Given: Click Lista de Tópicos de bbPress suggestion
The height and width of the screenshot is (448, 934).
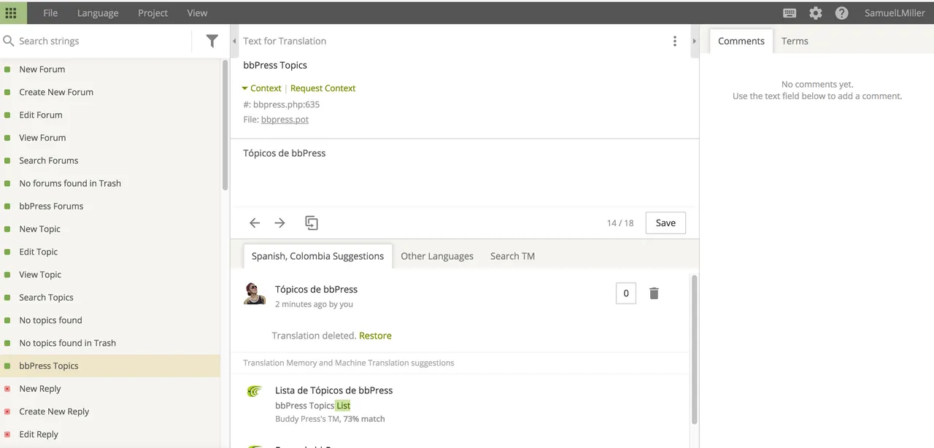Looking at the screenshot, I should 333,390.
